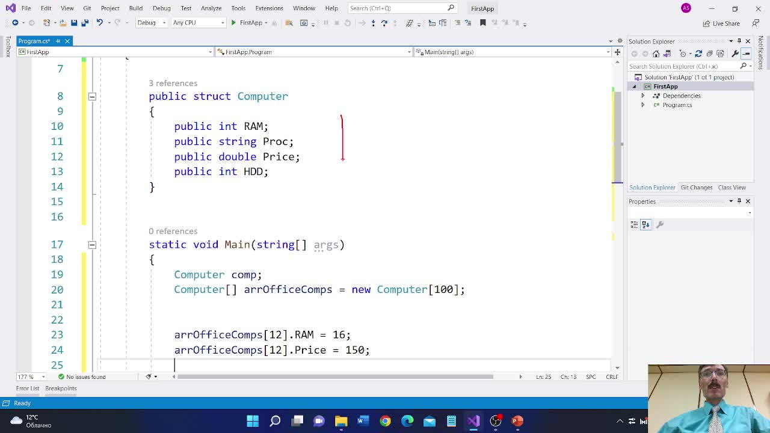The image size is (770, 433).
Task: Click the Switch Views icon in Solution Explorer
Action: [667, 54]
